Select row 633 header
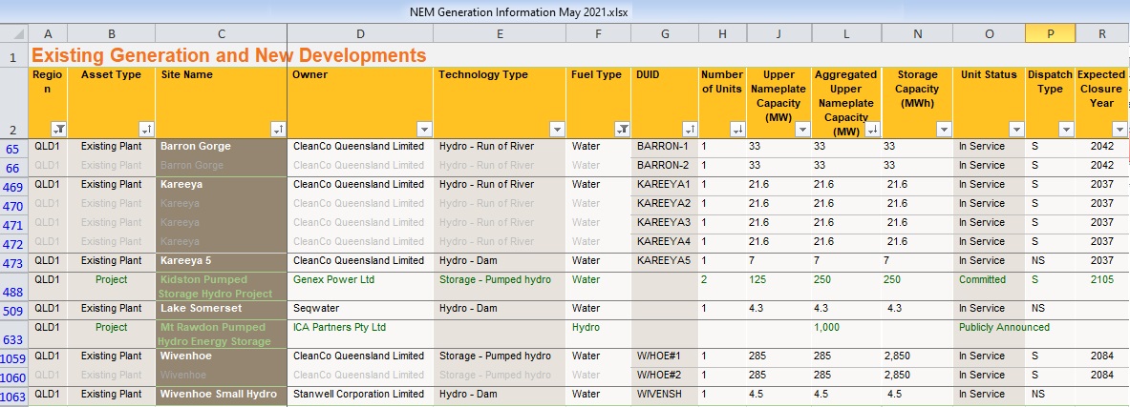Viewport: 1130px width, 407px height. [x=13, y=335]
